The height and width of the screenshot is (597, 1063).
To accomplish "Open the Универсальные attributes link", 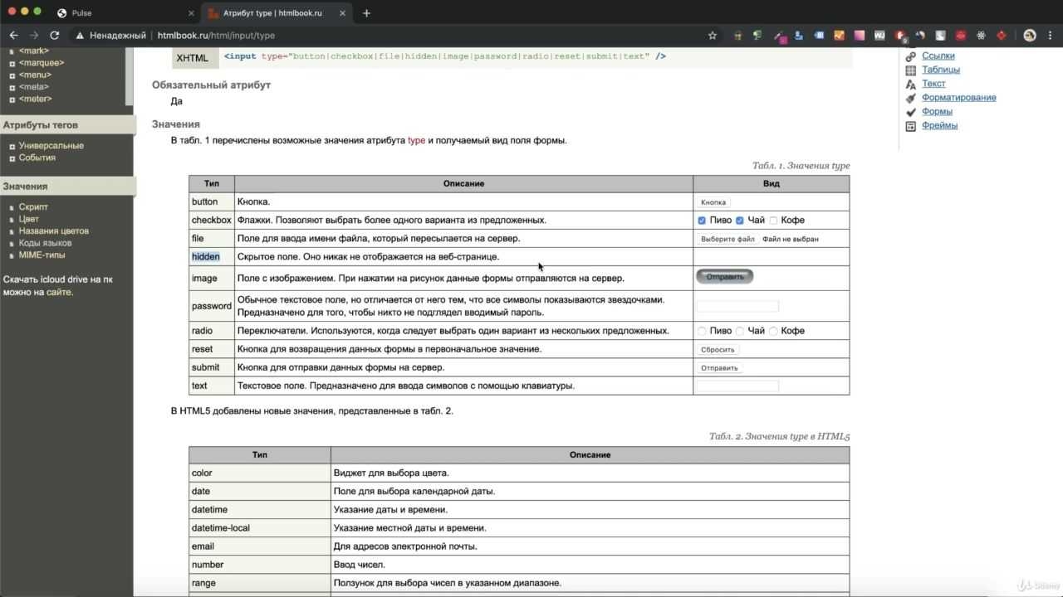I will point(51,146).
